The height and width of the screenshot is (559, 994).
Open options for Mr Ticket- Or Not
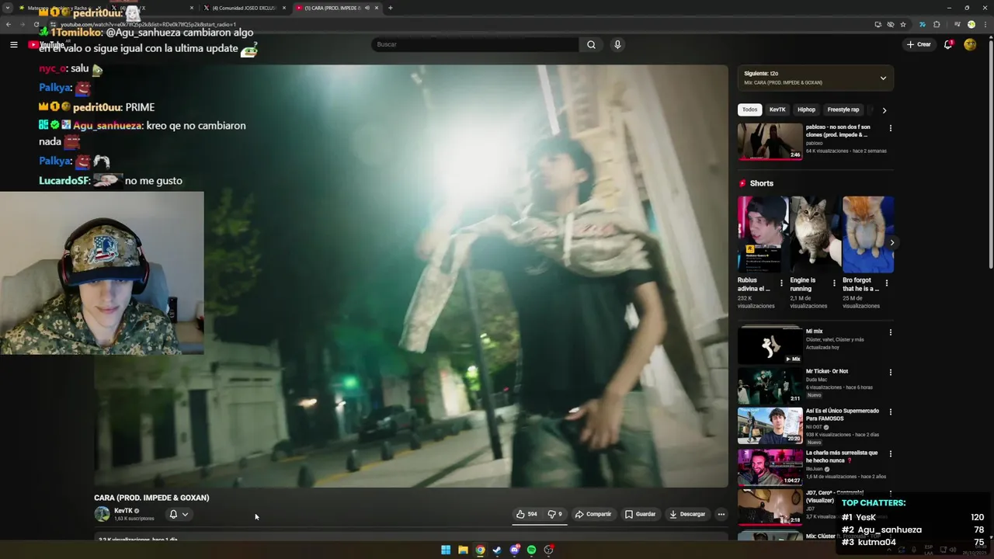[x=890, y=373]
